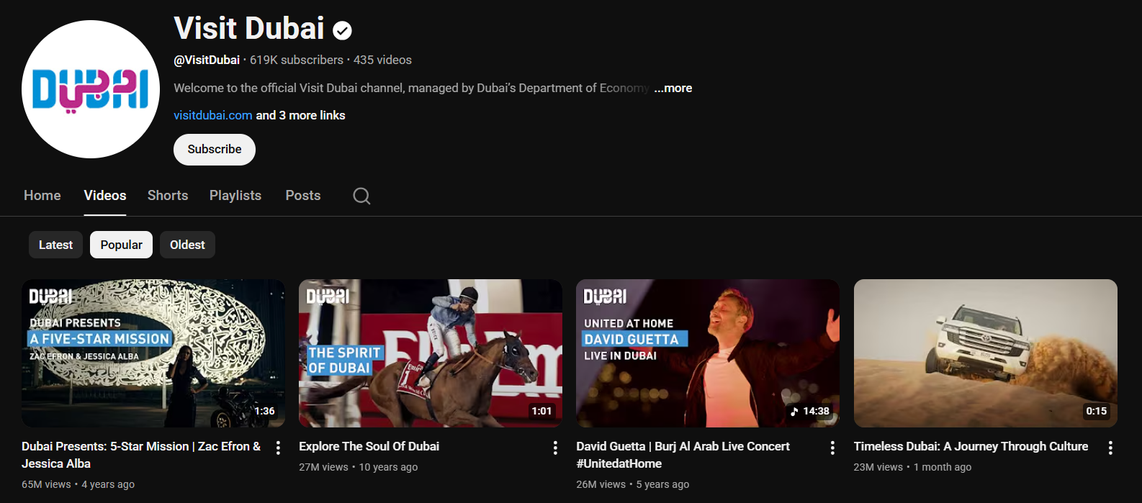Click the 0:15 duration badge
Screen dimensions: 1142x503
click(x=1097, y=411)
